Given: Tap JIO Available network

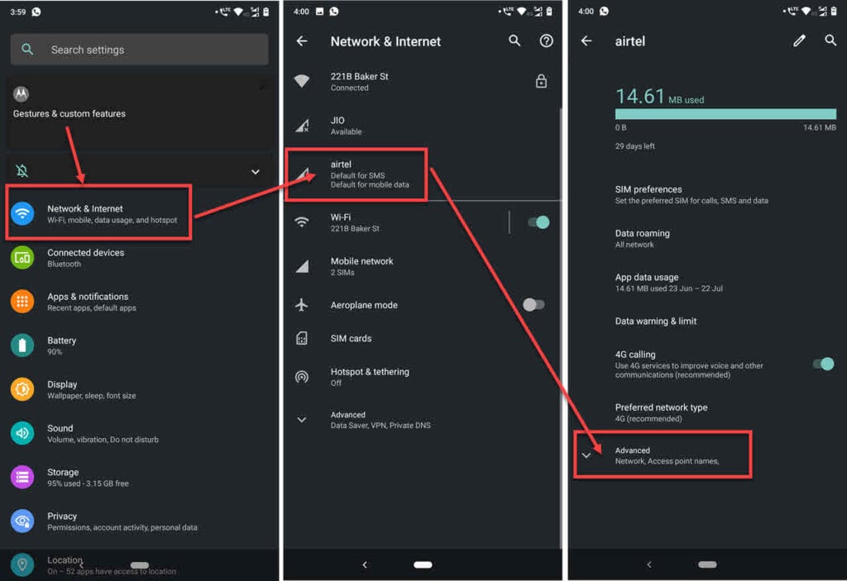Looking at the screenshot, I should (423, 126).
